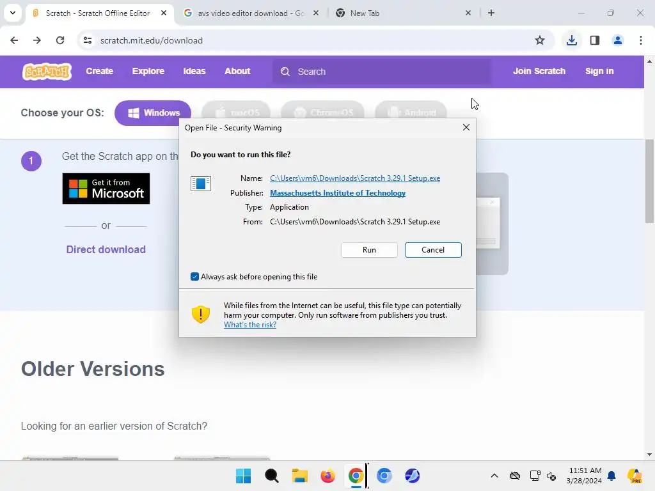Screen dimensions: 655x491
Task: Open a new tab with the plus button
Action: pos(491,13)
